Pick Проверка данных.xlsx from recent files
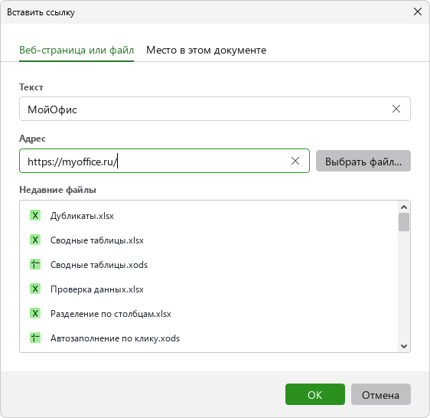The image size is (430, 418). pyautogui.click(x=209, y=289)
